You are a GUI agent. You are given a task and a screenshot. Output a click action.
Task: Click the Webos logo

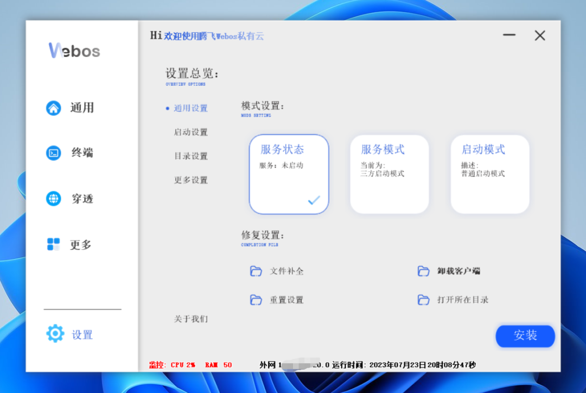click(74, 50)
